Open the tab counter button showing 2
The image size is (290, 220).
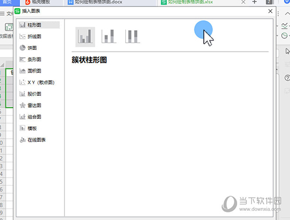coord(269,2)
